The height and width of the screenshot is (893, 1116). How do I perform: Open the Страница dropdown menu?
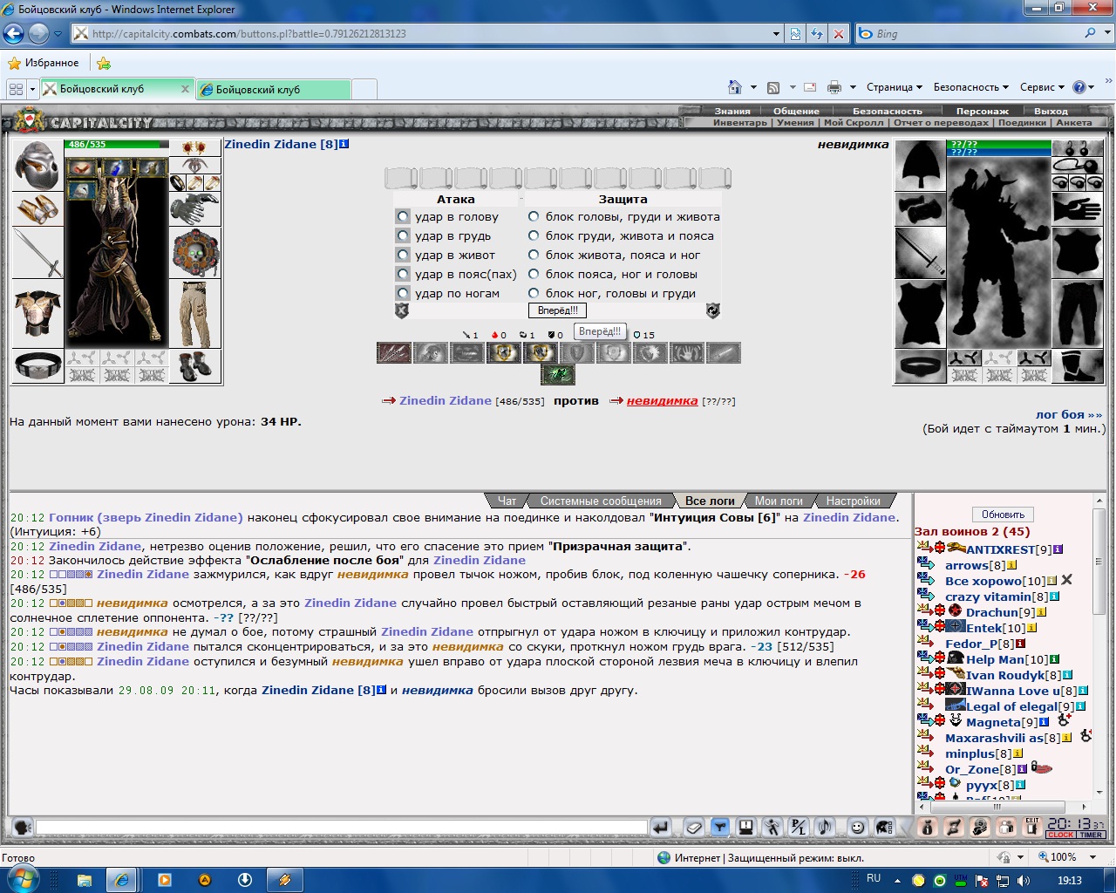[895, 87]
